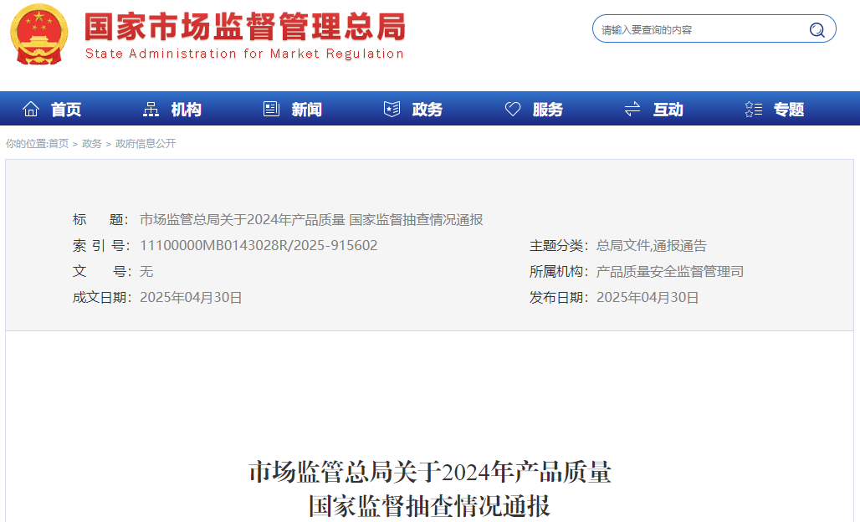Open the 互动 navigation tab
Image resolution: width=860 pixels, height=522 pixels.
click(668, 110)
